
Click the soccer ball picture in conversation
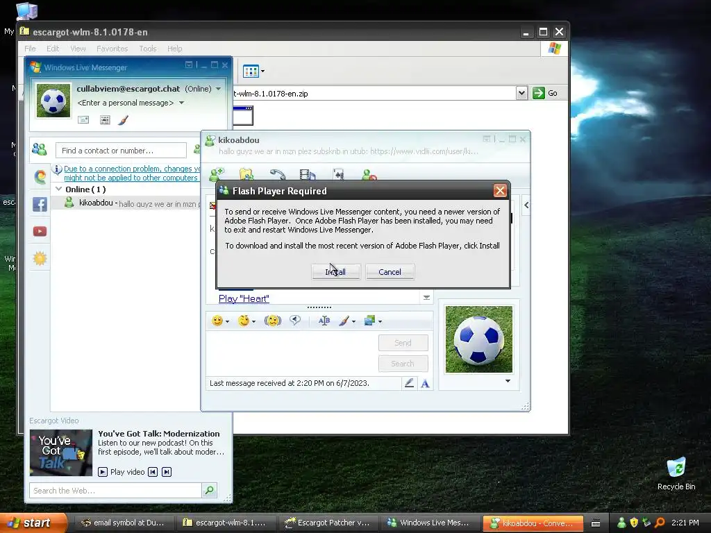tap(479, 339)
